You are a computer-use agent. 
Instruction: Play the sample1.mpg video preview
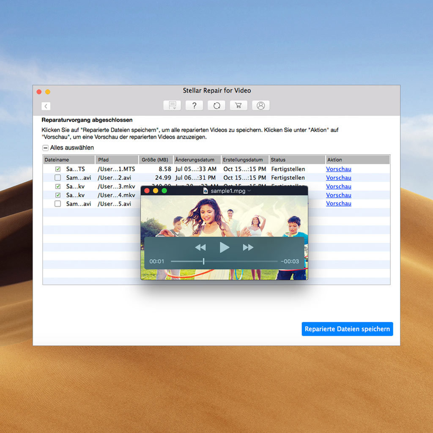pyautogui.click(x=224, y=247)
